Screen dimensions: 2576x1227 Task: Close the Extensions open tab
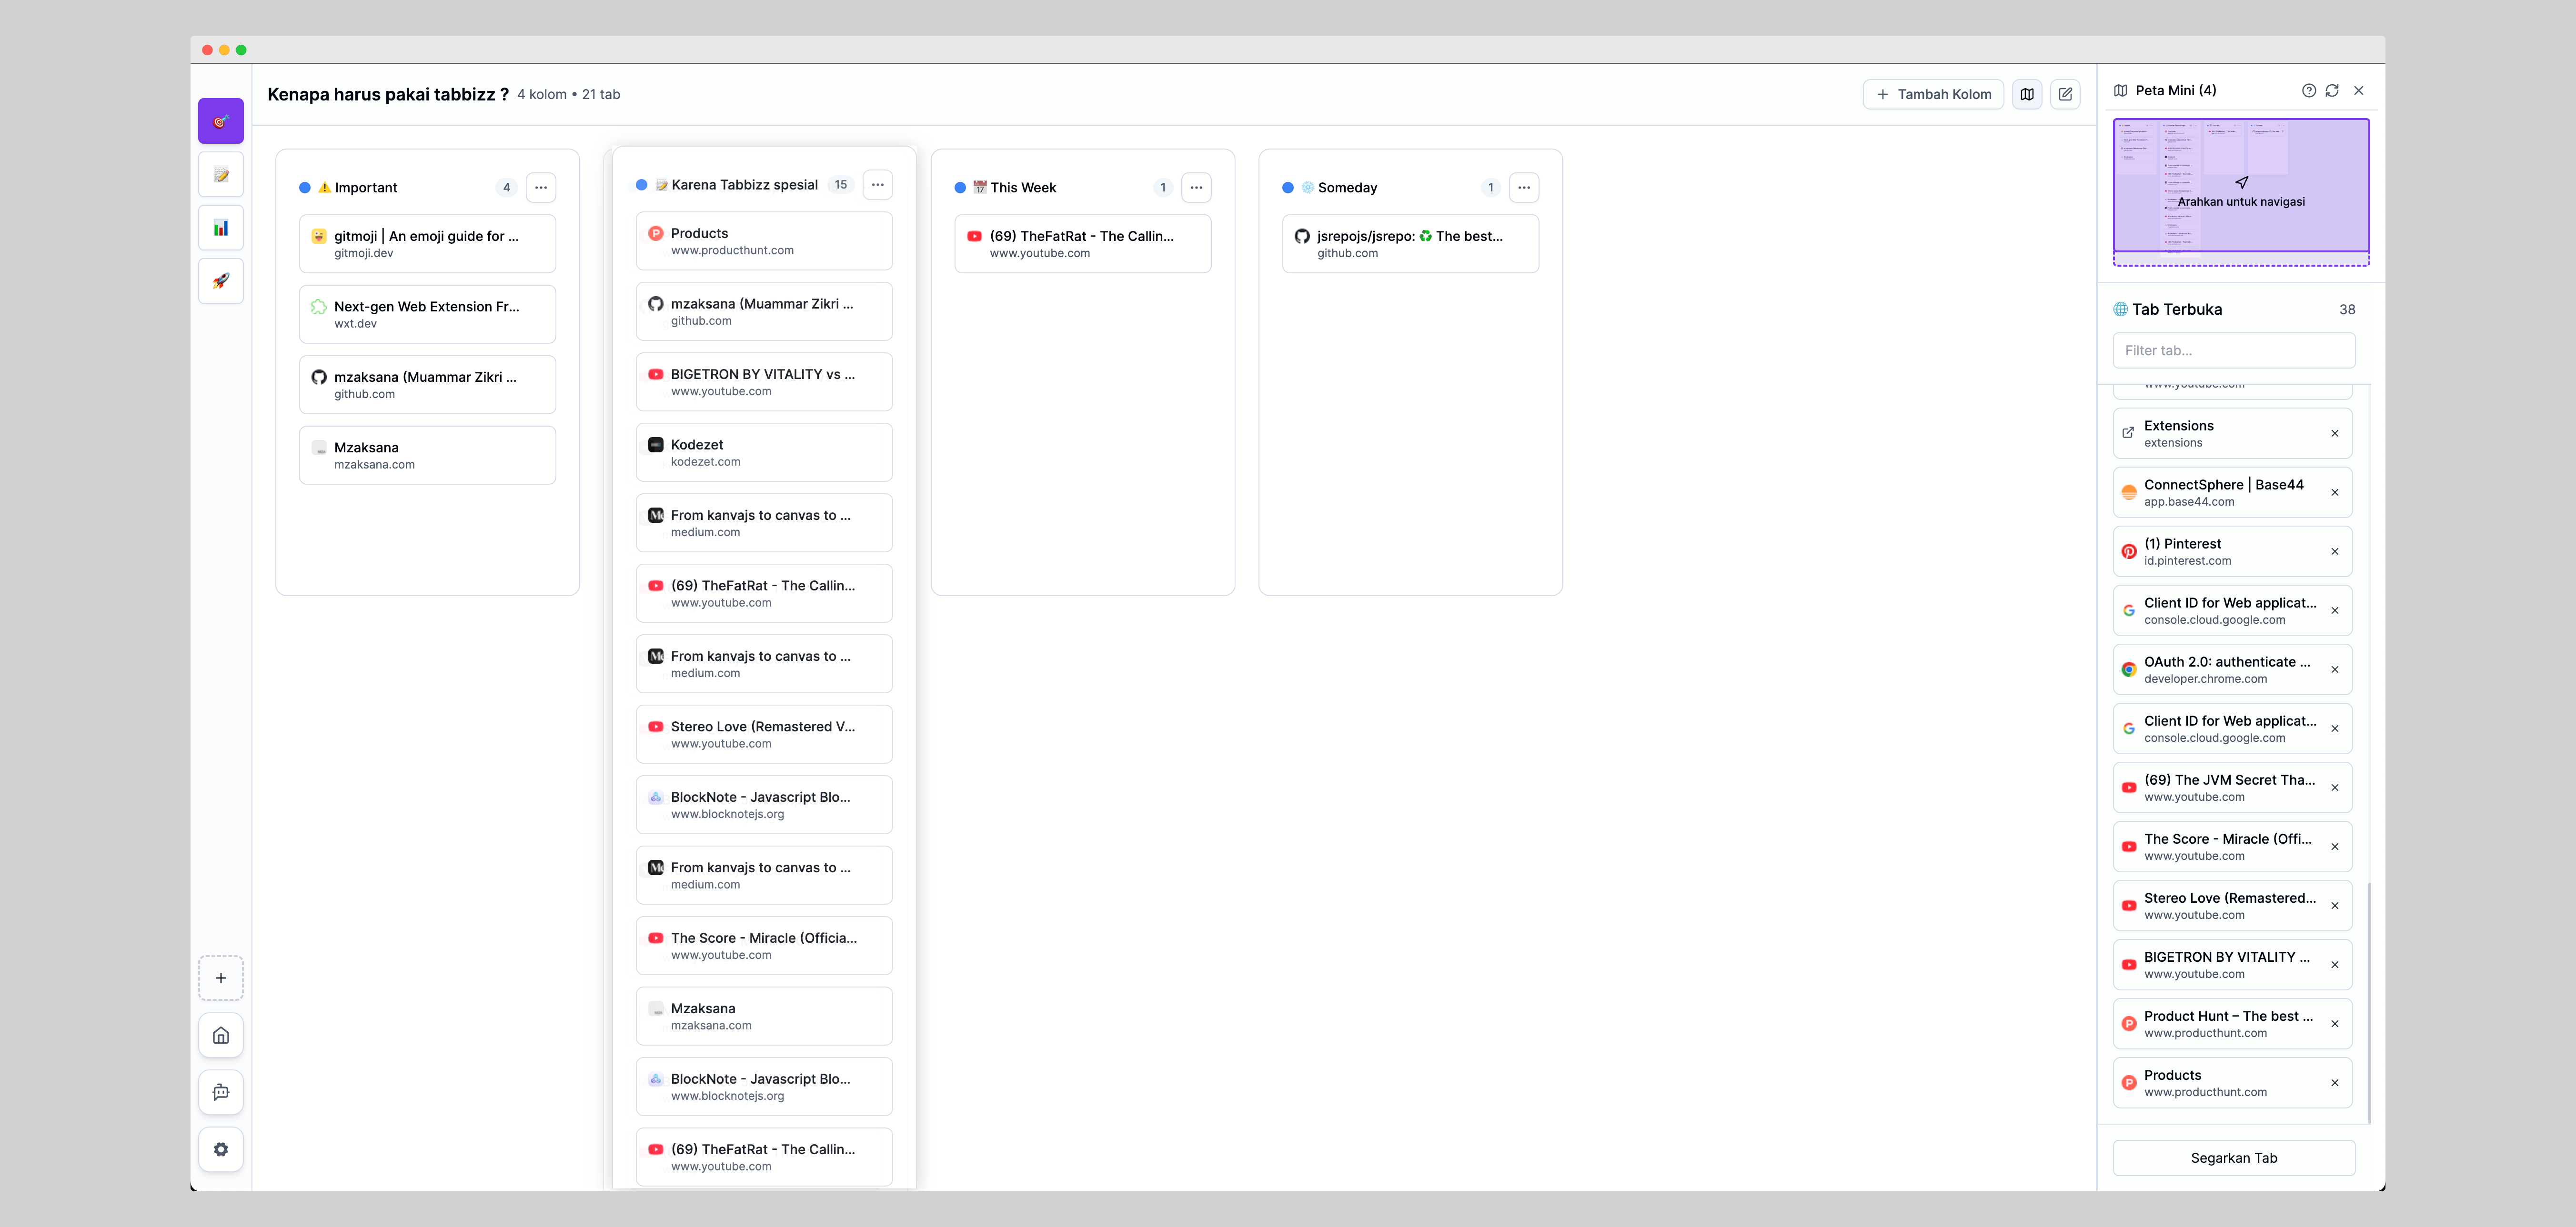pos(2335,434)
